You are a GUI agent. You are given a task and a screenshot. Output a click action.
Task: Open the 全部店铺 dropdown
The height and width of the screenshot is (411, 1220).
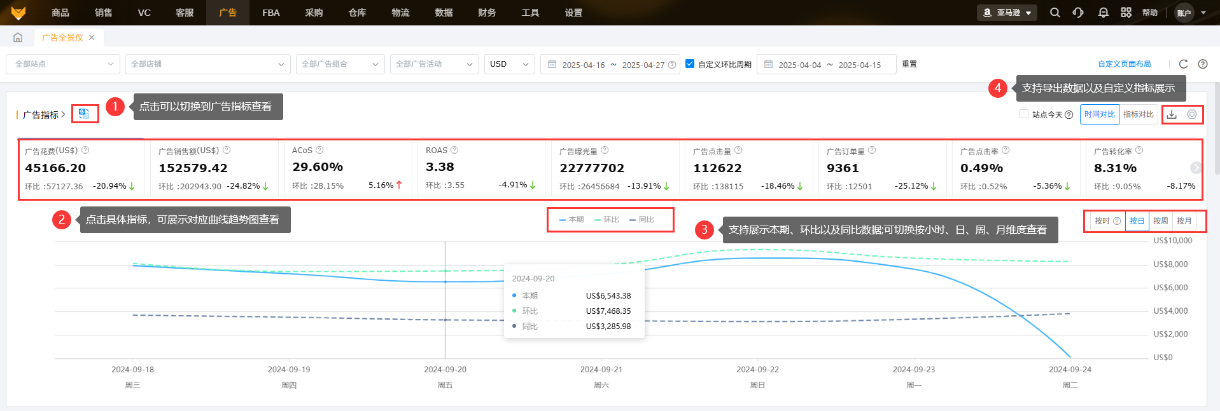tap(208, 64)
